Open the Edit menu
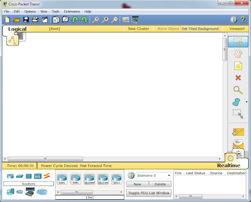 click(16, 11)
